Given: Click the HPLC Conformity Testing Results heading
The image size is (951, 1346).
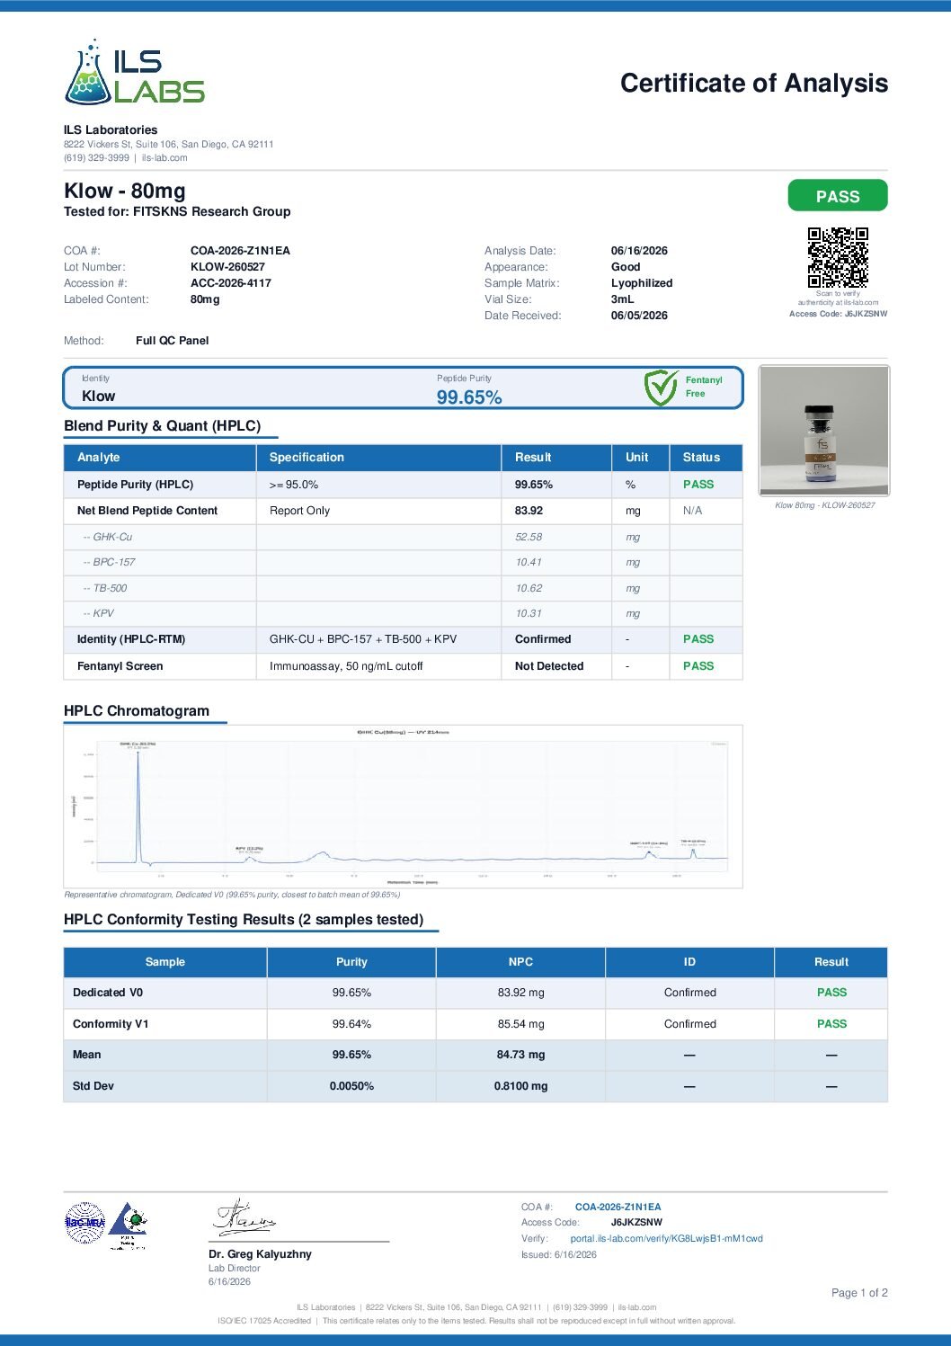Looking at the screenshot, I should (244, 919).
